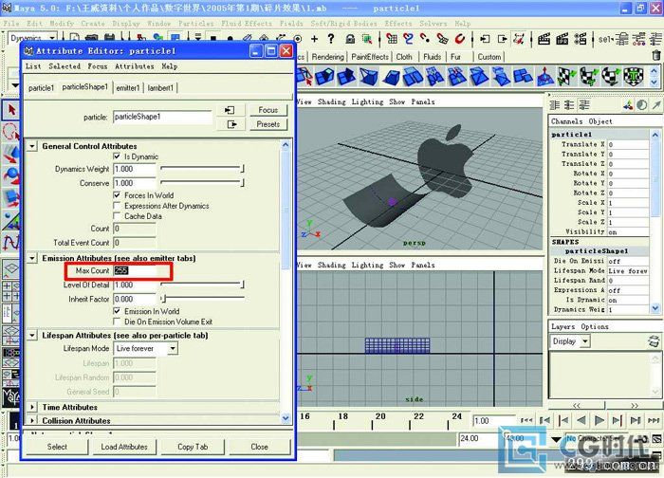Open the Dynamics menu set dropdown
The height and width of the screenshot is (478, 664).
click(x=32, y=39)
